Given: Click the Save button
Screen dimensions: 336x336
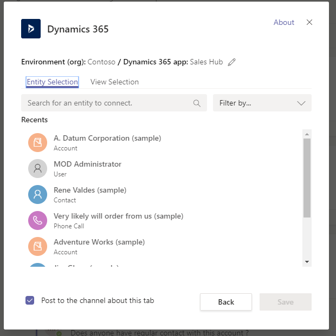Looking at the screenshot, I should 286,302.
